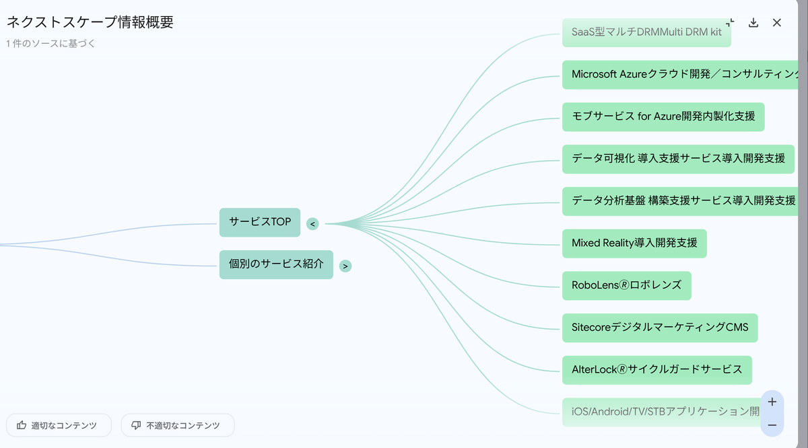808x448 pixels.
Task: Close the mind map panel
Action: [777, 23]
